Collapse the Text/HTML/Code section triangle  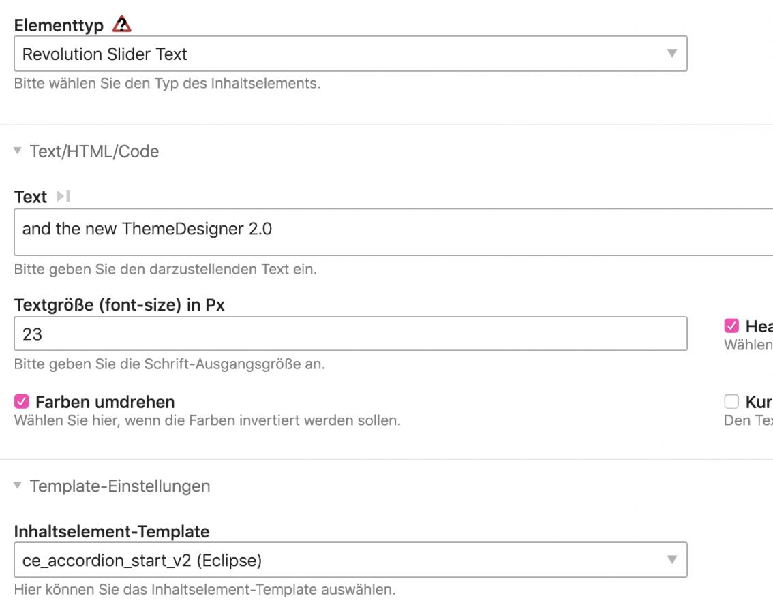click(x=18, y=151)
